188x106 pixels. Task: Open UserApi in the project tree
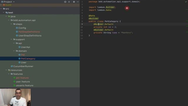26,47
